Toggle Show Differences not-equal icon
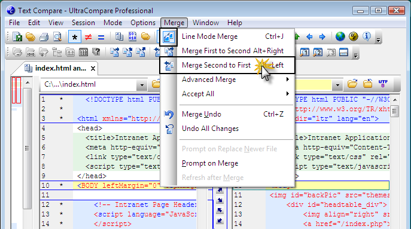 click(88, 37)
